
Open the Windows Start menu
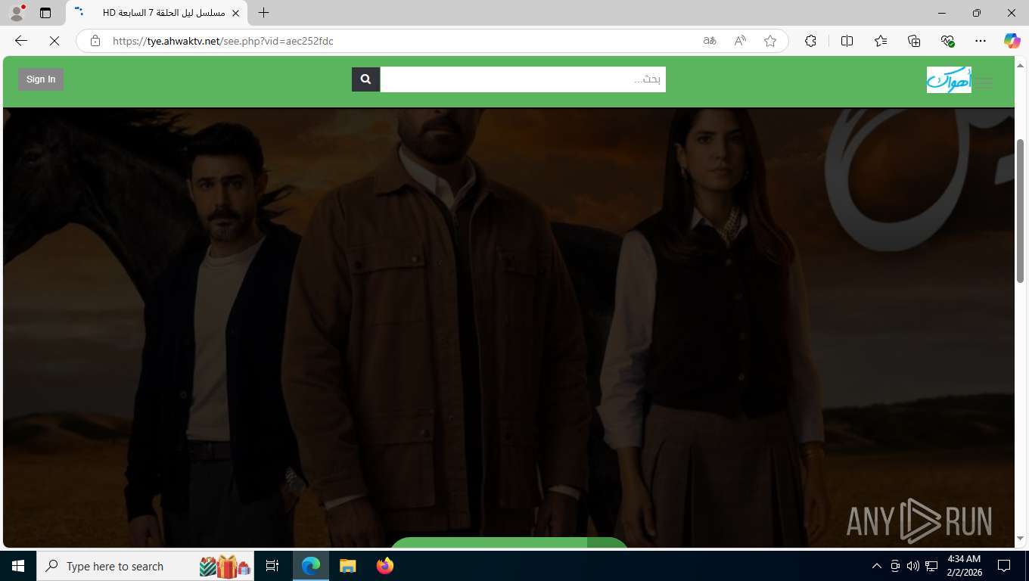click(18, 566)
